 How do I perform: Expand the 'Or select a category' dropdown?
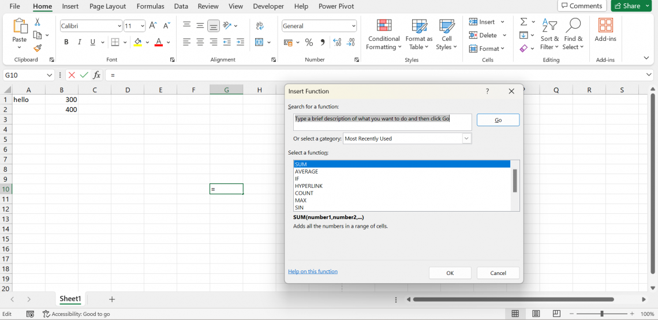[x=466, y=138]
